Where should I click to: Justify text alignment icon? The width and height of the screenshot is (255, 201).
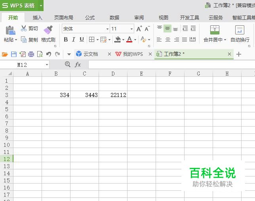[x=185, y=40]
